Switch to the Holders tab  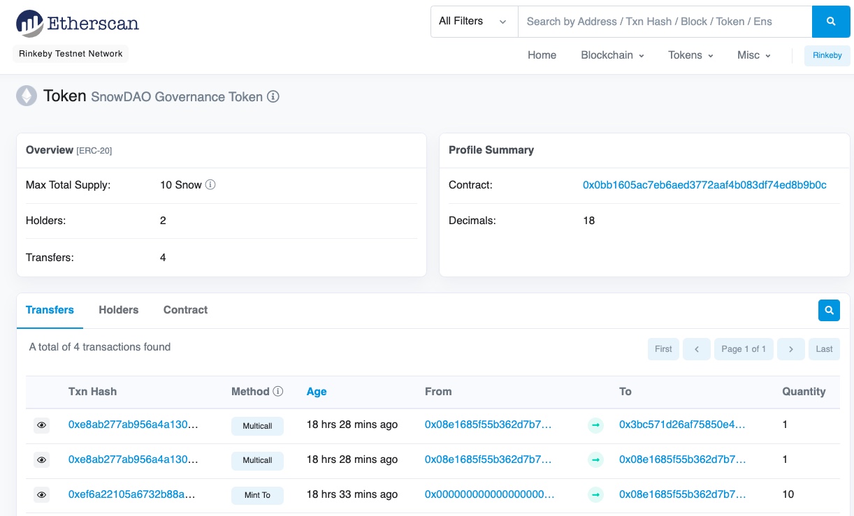point(119,310)
